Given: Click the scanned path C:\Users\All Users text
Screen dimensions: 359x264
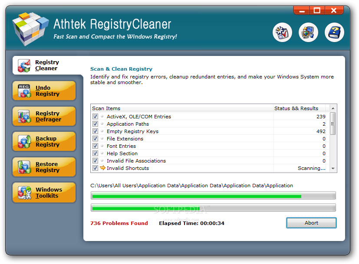Looking at the screenshot, I should tap(191, 186).
